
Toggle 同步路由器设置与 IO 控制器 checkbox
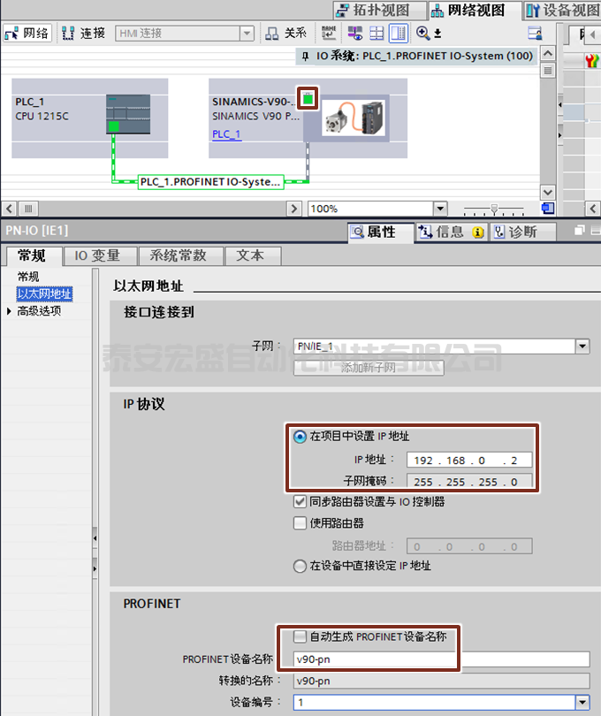click(300, 501)
